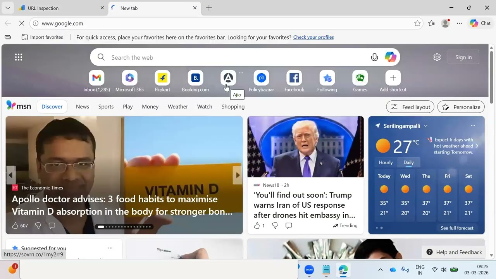Viewport: 496px width, 279px height.
Task: Select the New tab tab
Action: (x=154, y=8)
